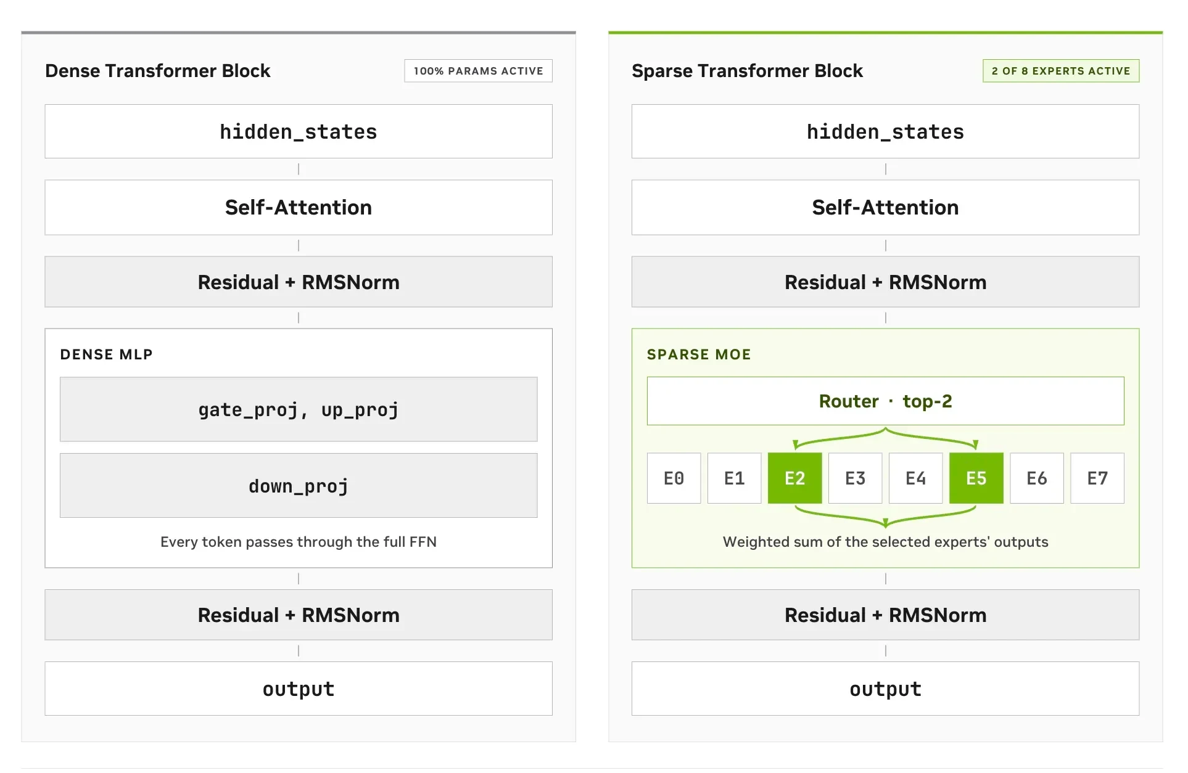Select active expert E2 tile
Screen dimensions: 1188x773
coord(795,478)
